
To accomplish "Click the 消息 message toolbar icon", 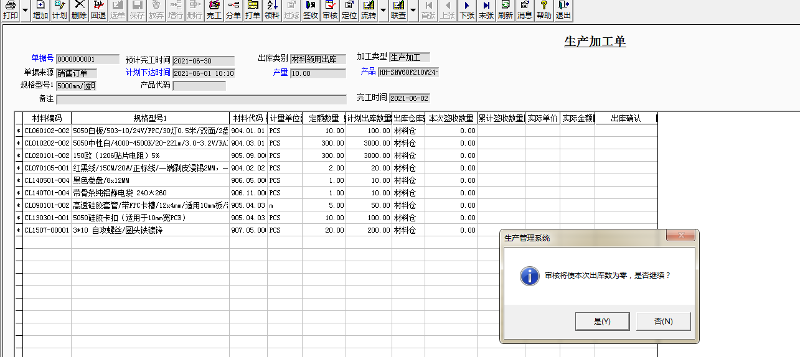I will 525,10.
